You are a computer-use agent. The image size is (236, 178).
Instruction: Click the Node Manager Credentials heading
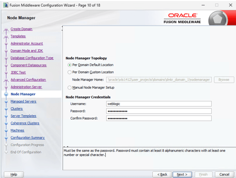point(88,97)
